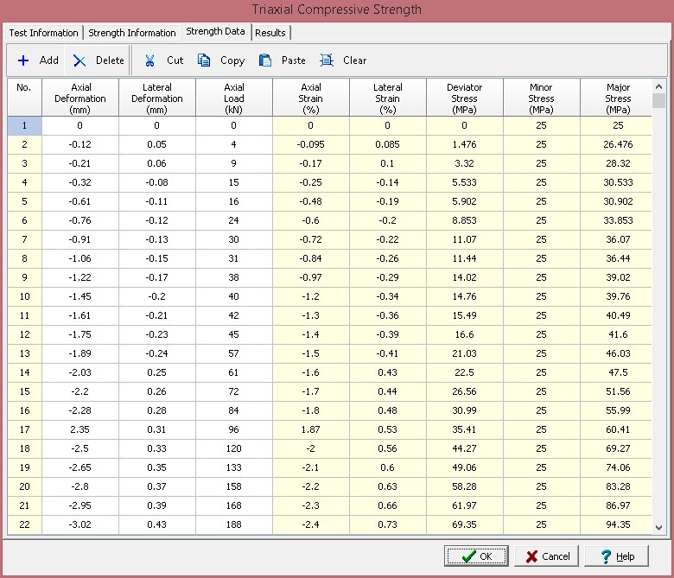
Task: Select row number 12 header
Action: click(x=24, y=334)
